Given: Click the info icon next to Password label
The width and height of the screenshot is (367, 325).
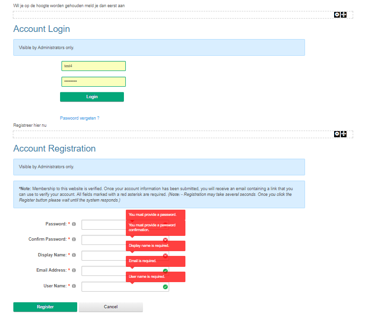Looking at the screenshot, I should (74, 224).
